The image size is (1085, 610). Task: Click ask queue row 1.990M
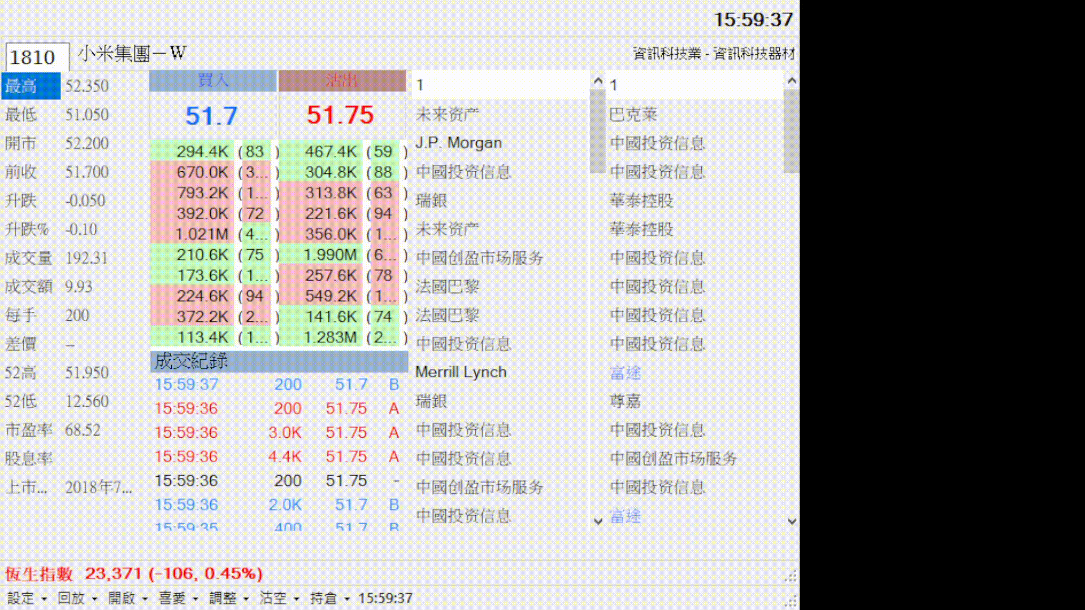(344, 255)
